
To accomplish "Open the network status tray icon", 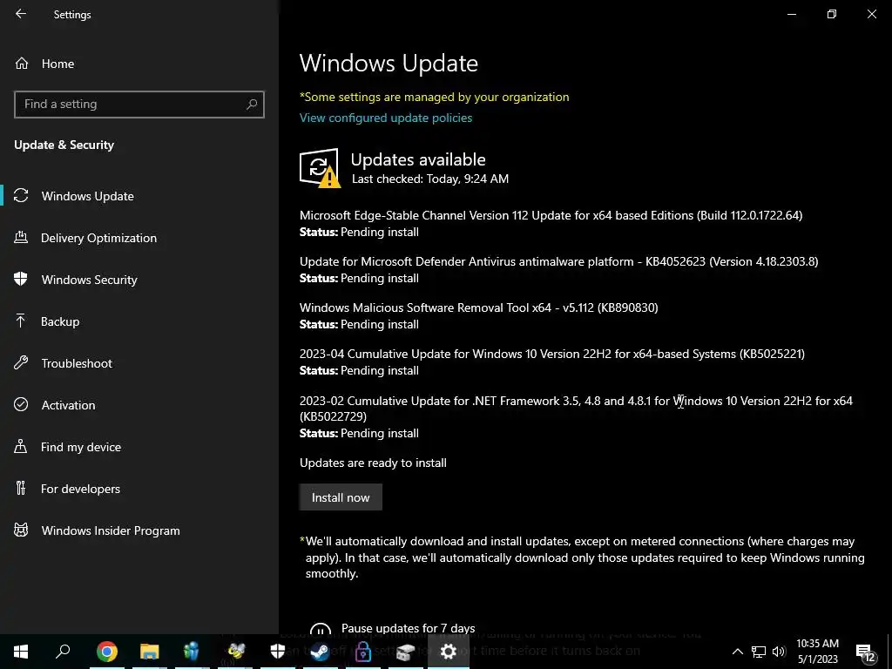I will coord(759,652).
